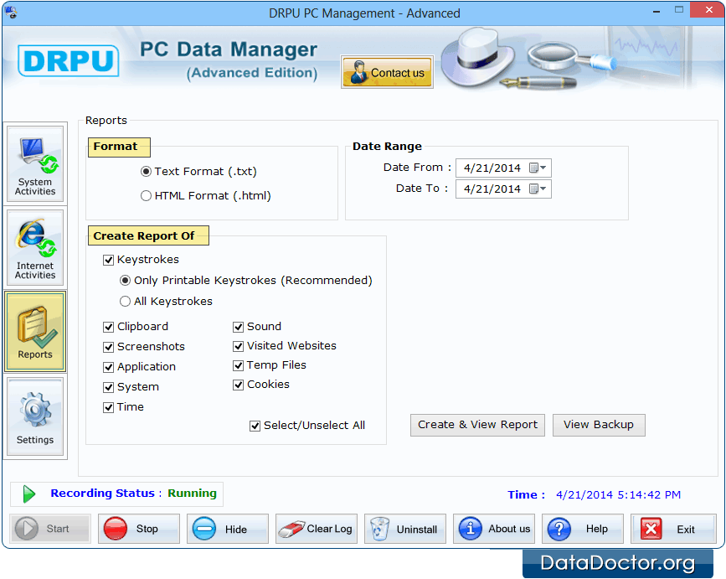Click the grey Start play icon
The width and height of the screenshot is (726, 579).
tap(27, 529)
